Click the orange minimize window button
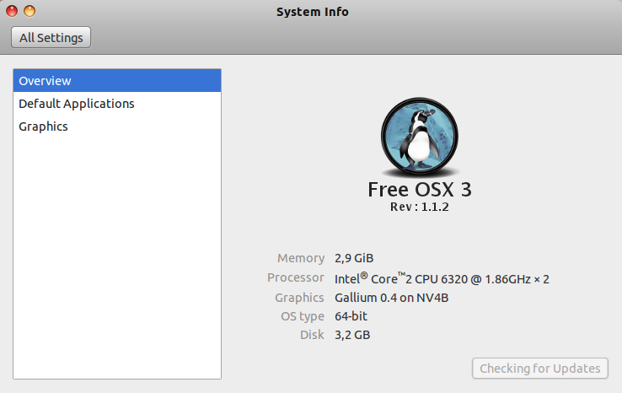Viewport: 622px width, 393px height. point(29,11)
